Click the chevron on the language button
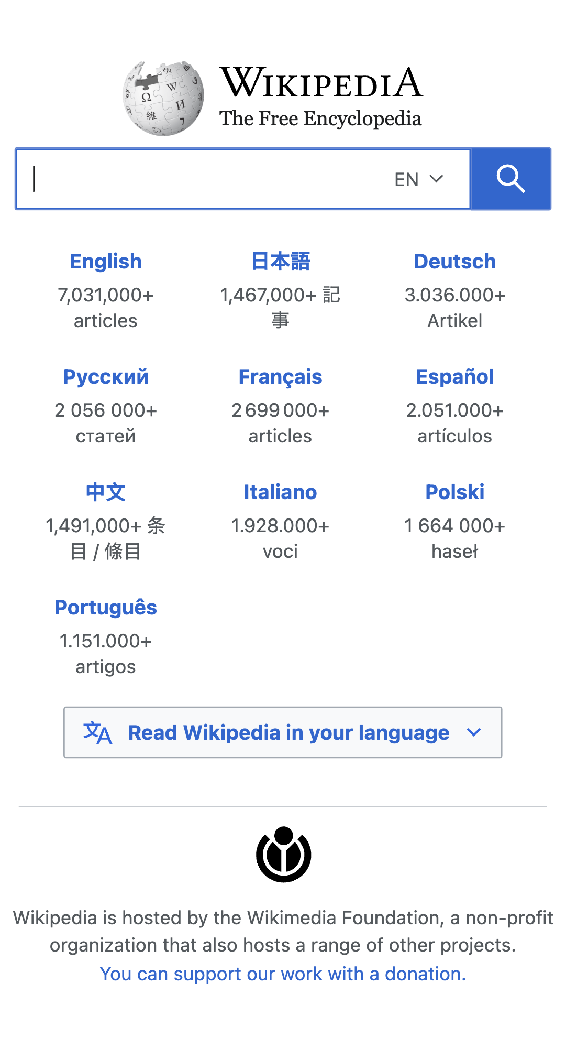The height and width of the screenshot is (1048, 566). [x=473, y=732]
